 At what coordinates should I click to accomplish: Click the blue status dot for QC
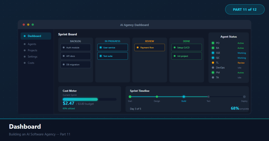click(x=213, y=58)
